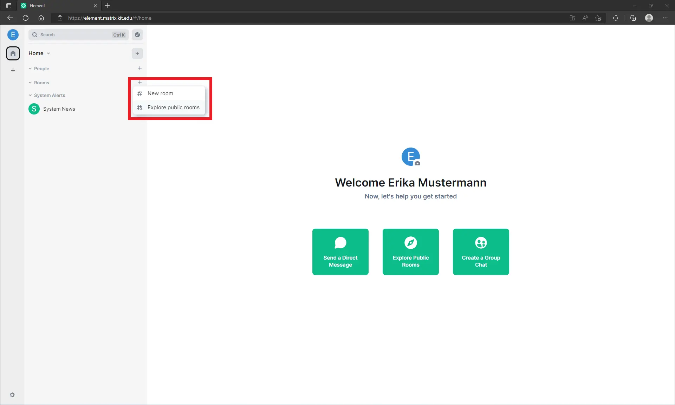Open the Home space icon in sidebar

(x=13, y=53)
